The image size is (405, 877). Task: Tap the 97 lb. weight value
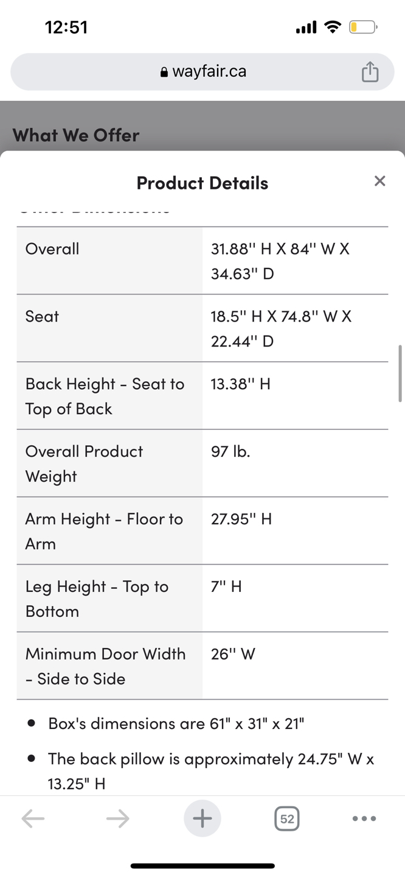coord(230,451)
